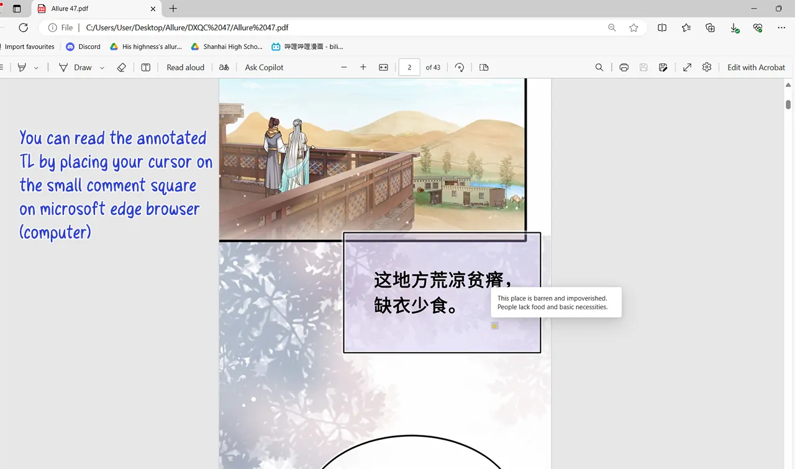Toggle the Draw tool on
Viewport: 795px width, 469px height.
point(75,67)
